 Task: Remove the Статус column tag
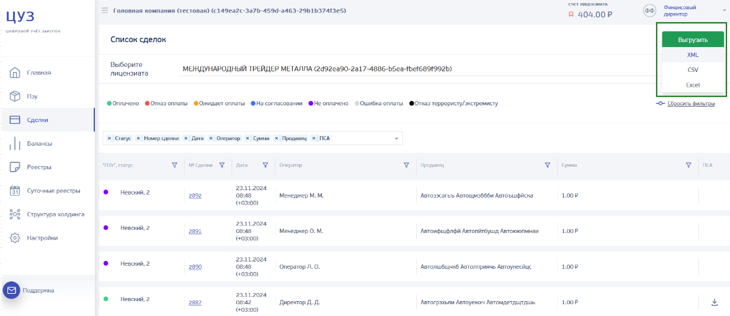(x=110, y=138)
